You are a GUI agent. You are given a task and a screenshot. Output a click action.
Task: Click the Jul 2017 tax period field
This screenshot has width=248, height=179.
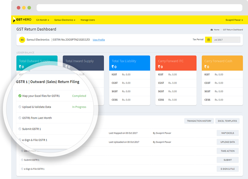[x=226, y=40]
